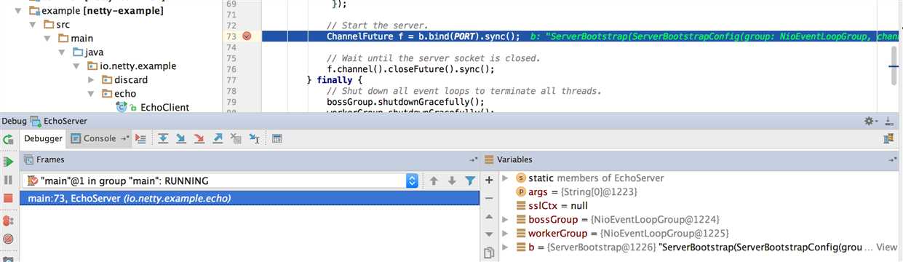
Task: Switch to the Debugger tab
Action: point(42,138)
